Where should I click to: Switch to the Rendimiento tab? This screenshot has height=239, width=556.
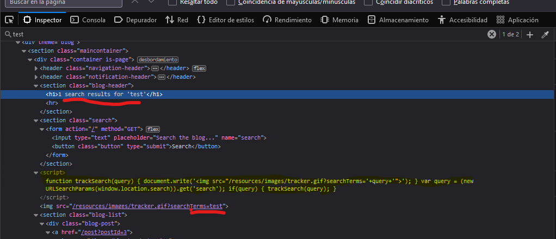pos(288,20)
